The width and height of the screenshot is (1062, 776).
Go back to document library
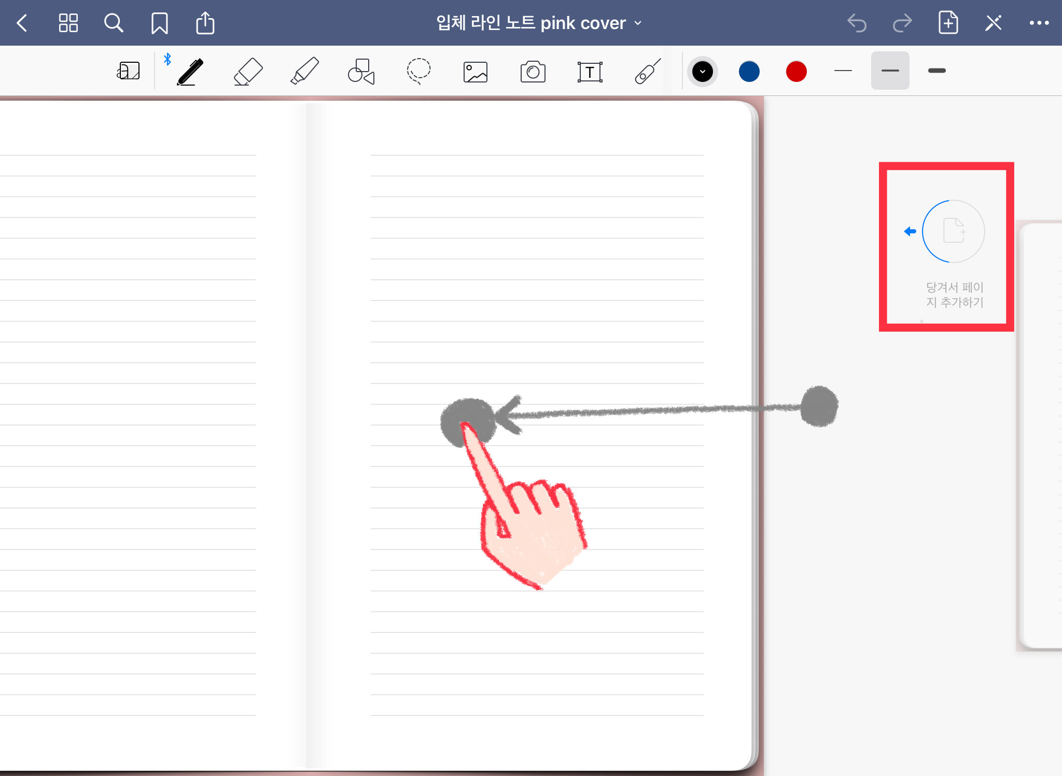22,23
